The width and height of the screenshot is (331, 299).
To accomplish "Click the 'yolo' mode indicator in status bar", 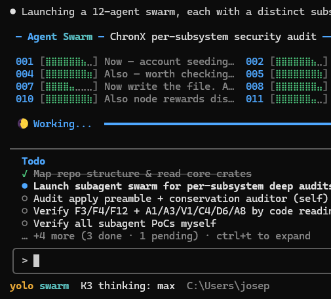I will [x=22, y=286].
